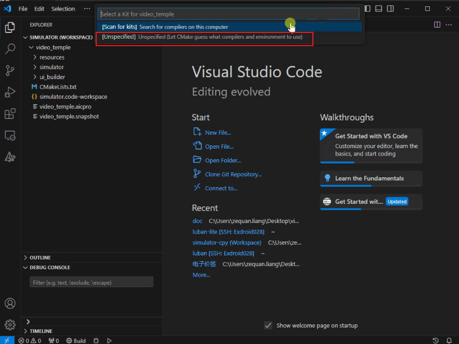Open recent 电子价签 folder
This screenshot has height=344, width=459.
point(204,264)
